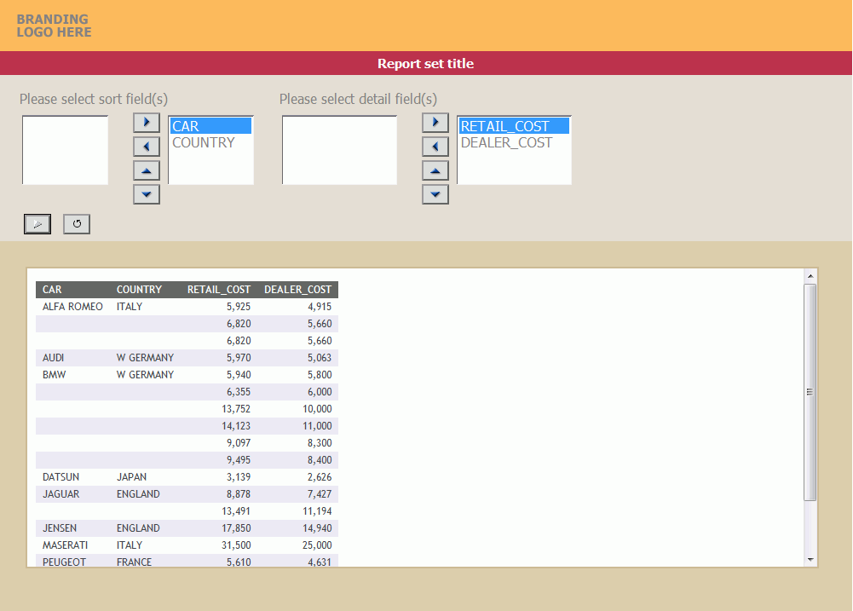Click the ALFA ROMEO cell

(72, 306)
